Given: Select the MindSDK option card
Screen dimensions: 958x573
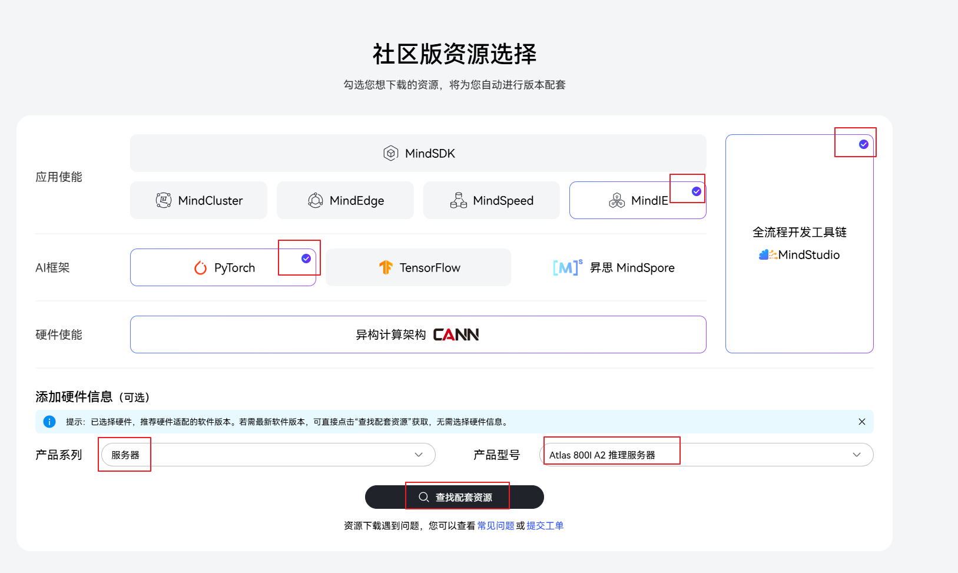Looking at the screenshot, I should point(418,153).
